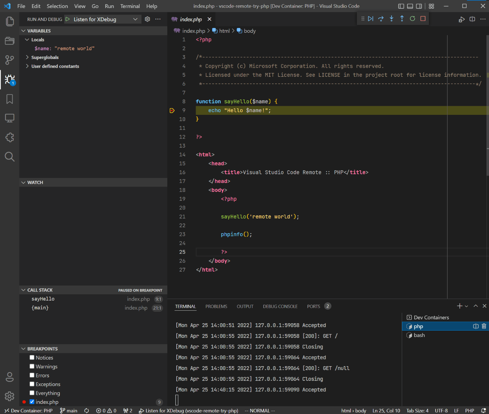The width and height of the screenshot is (489, 414).
Task: Open Bookmarks view in activity bar
Action: (10, 99)
